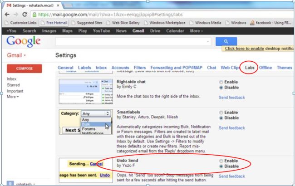Open the Starred folder
Screen dimensions: 295x186
[x=13, y=85]
